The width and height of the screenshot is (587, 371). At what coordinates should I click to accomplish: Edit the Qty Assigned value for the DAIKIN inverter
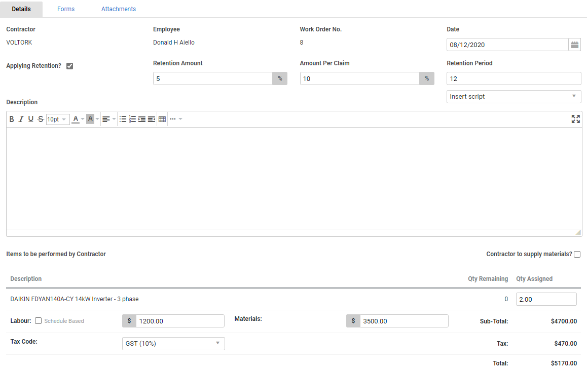click(546, 299)
